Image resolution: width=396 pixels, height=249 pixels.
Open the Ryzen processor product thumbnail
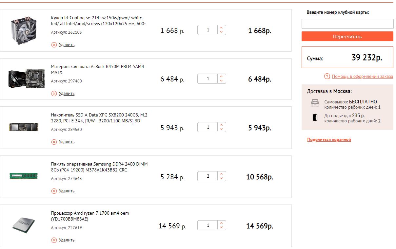(x=23, y=225)
